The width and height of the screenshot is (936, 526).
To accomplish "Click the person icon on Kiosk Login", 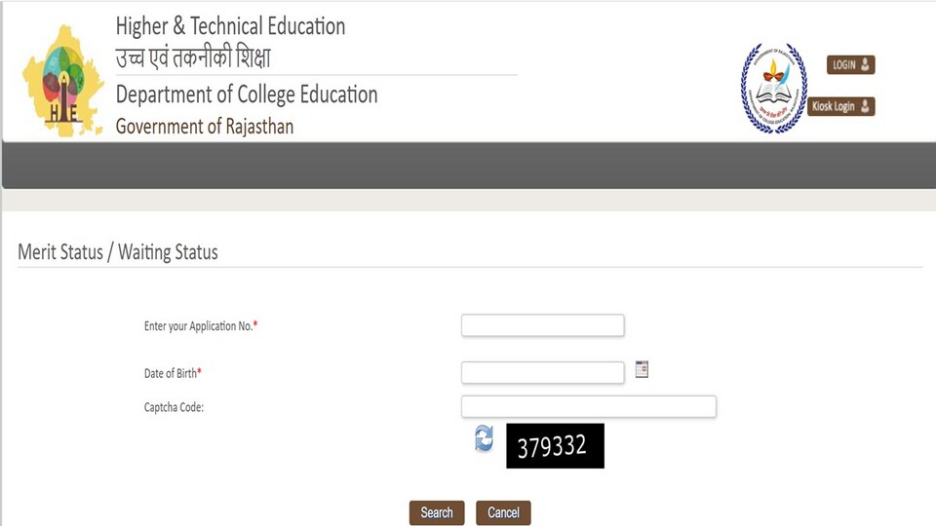I will click(865, 106).
